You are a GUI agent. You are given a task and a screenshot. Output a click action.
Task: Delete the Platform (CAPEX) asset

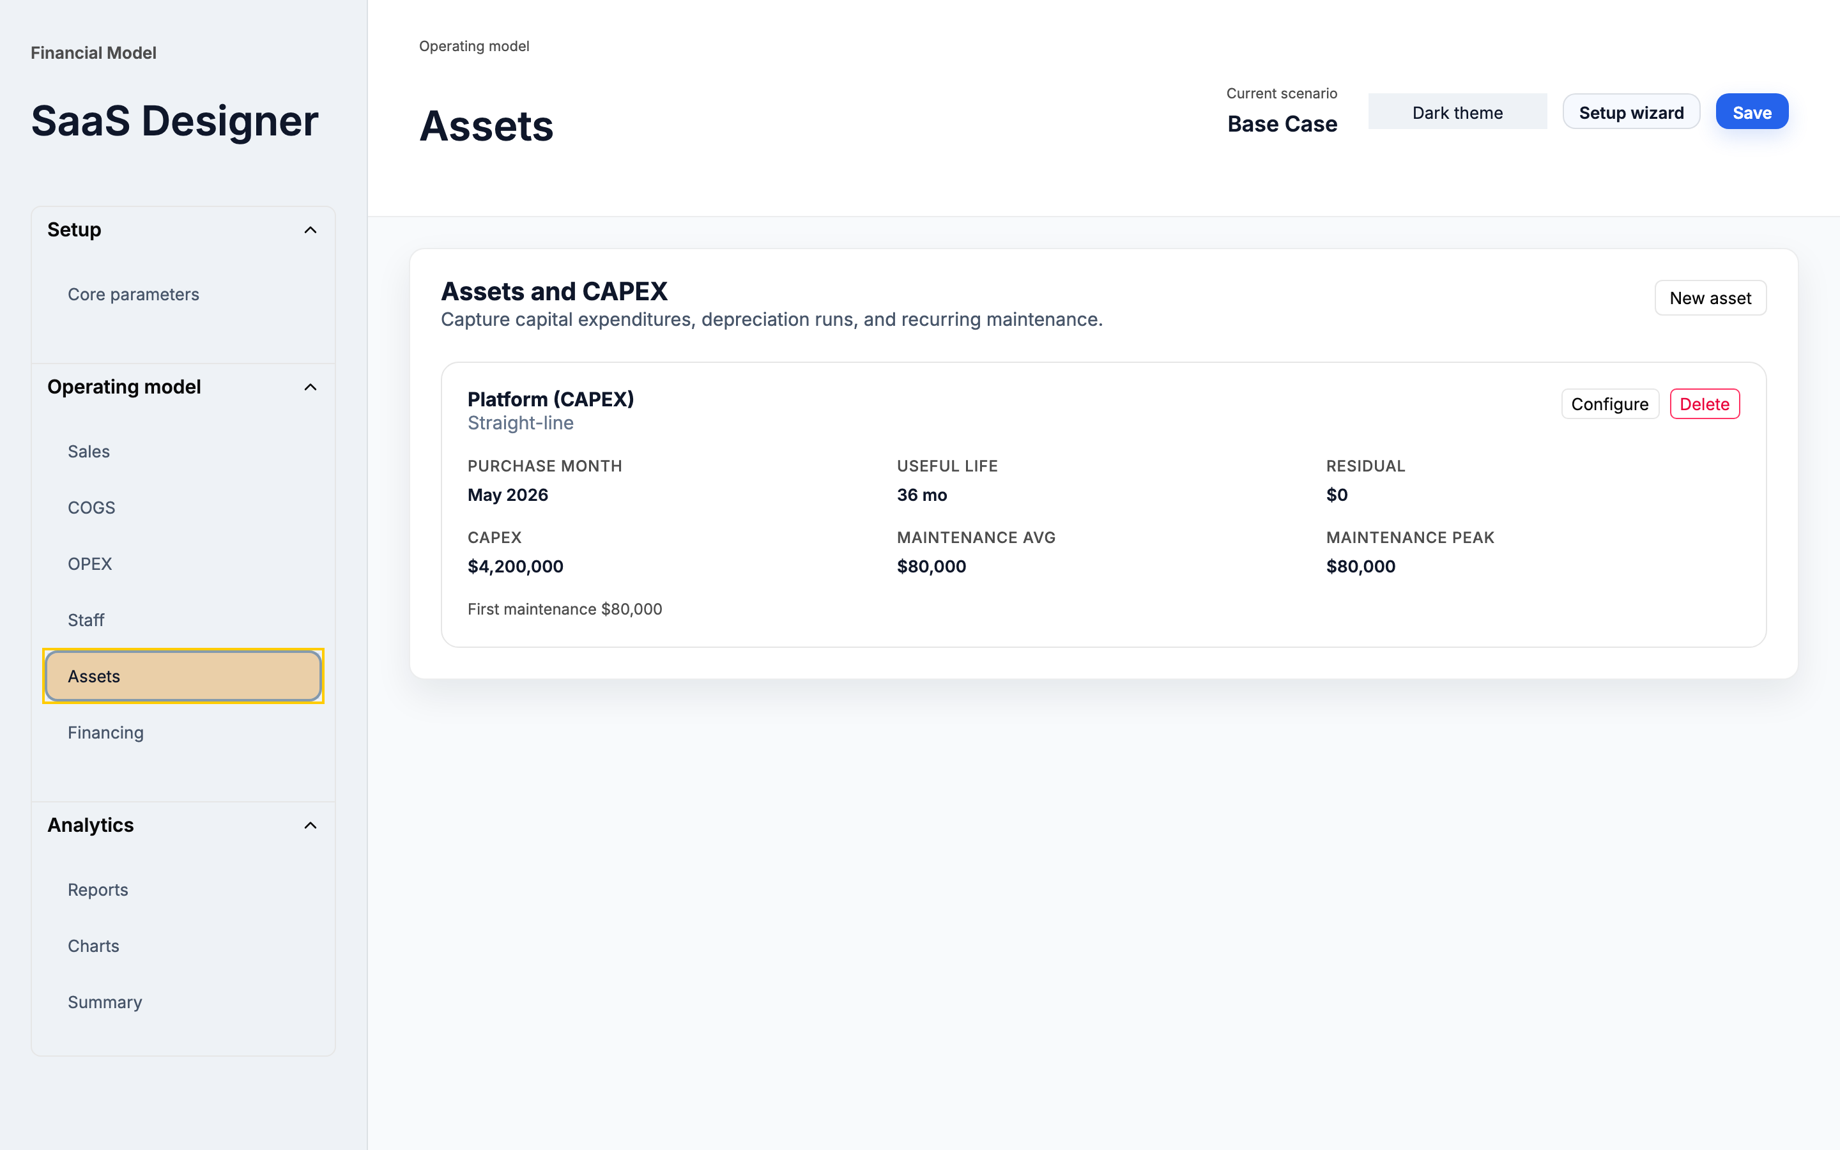[1704, 404]
